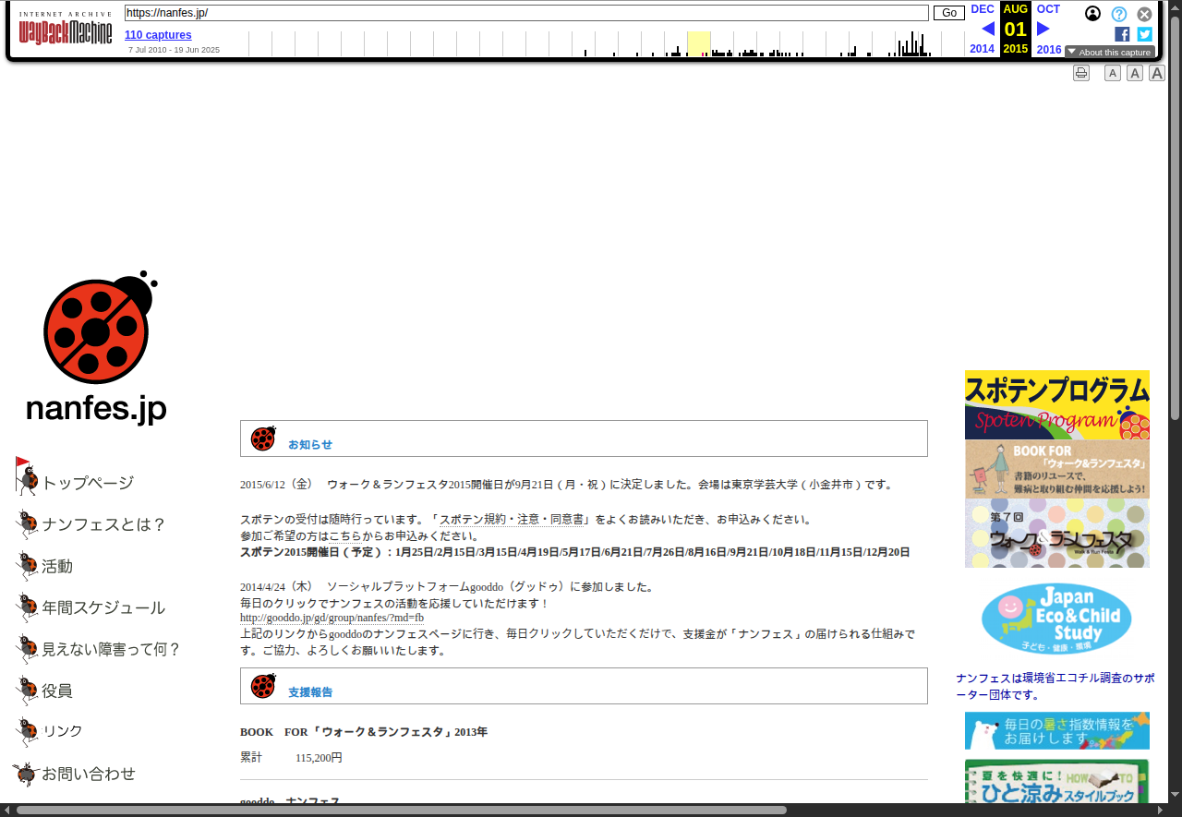Open the 年間スケジュール menu item
1182x817 pixels.
103,607
